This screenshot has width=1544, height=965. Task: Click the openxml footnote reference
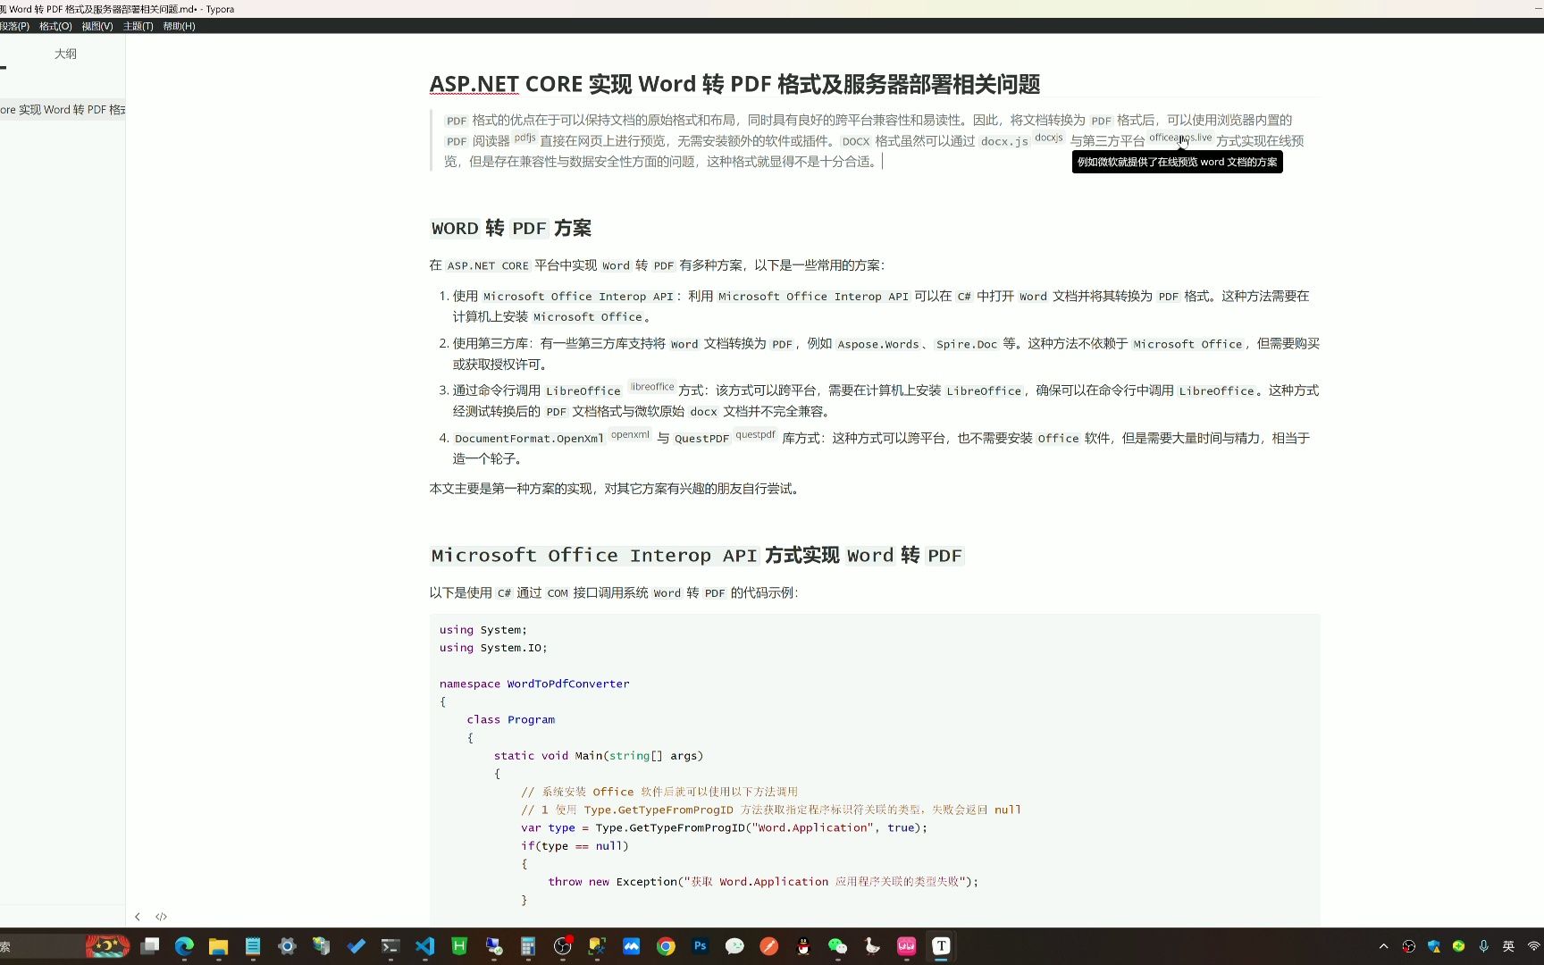[630, 435]
